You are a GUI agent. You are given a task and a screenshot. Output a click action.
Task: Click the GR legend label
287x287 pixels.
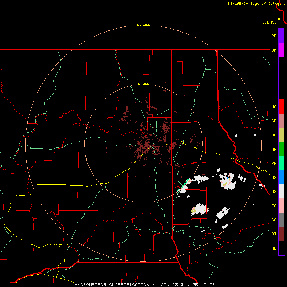click(x=274, y=121)
